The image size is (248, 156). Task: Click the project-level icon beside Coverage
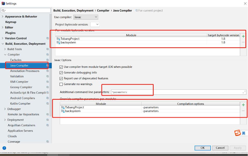47,142
